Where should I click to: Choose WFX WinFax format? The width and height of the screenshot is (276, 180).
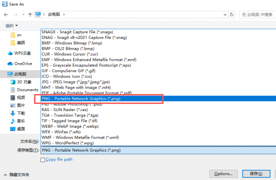(158, 132)
